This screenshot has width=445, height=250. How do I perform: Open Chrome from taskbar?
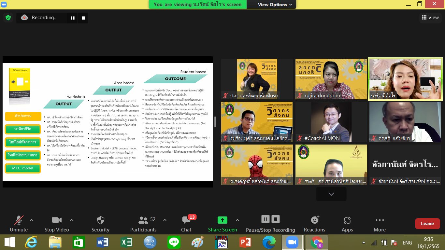pyautogui.click(x=316, y=243)
